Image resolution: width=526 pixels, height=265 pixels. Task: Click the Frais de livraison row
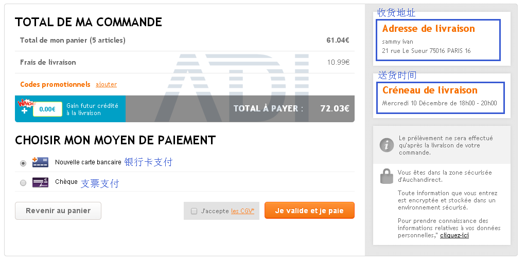(x=184, y=62)
